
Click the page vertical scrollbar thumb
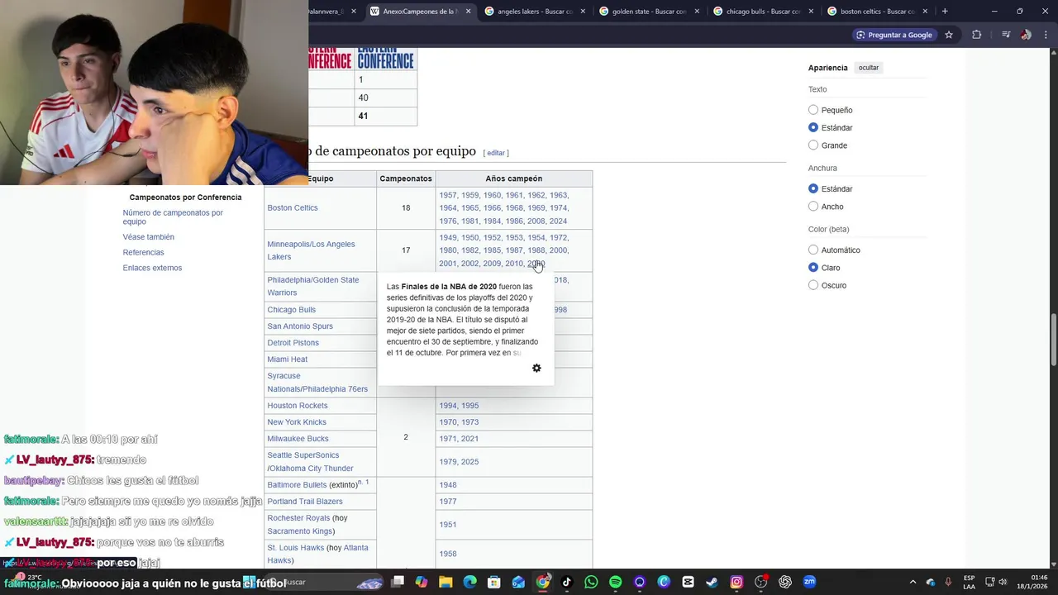pyautogui.click(x=1053, y=340)
